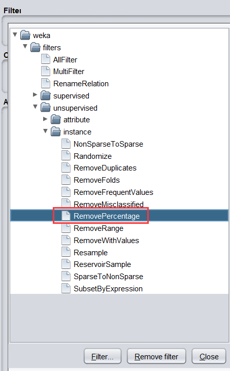Choose the RemoveFrequentValues filter label

[x=113, y=192]
